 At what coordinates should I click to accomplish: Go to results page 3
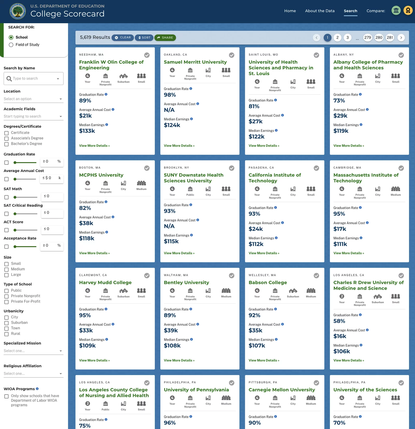348,38
